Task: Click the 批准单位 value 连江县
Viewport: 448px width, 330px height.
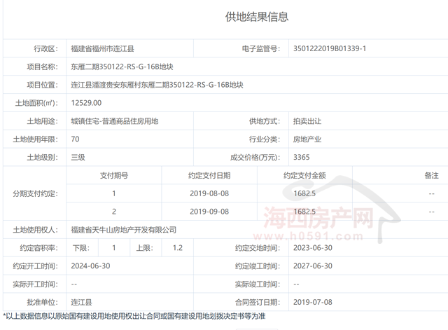Action: click(81, 302)
